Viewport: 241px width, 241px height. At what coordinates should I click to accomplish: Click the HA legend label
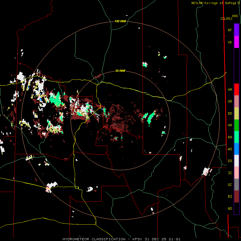[230, 90]
